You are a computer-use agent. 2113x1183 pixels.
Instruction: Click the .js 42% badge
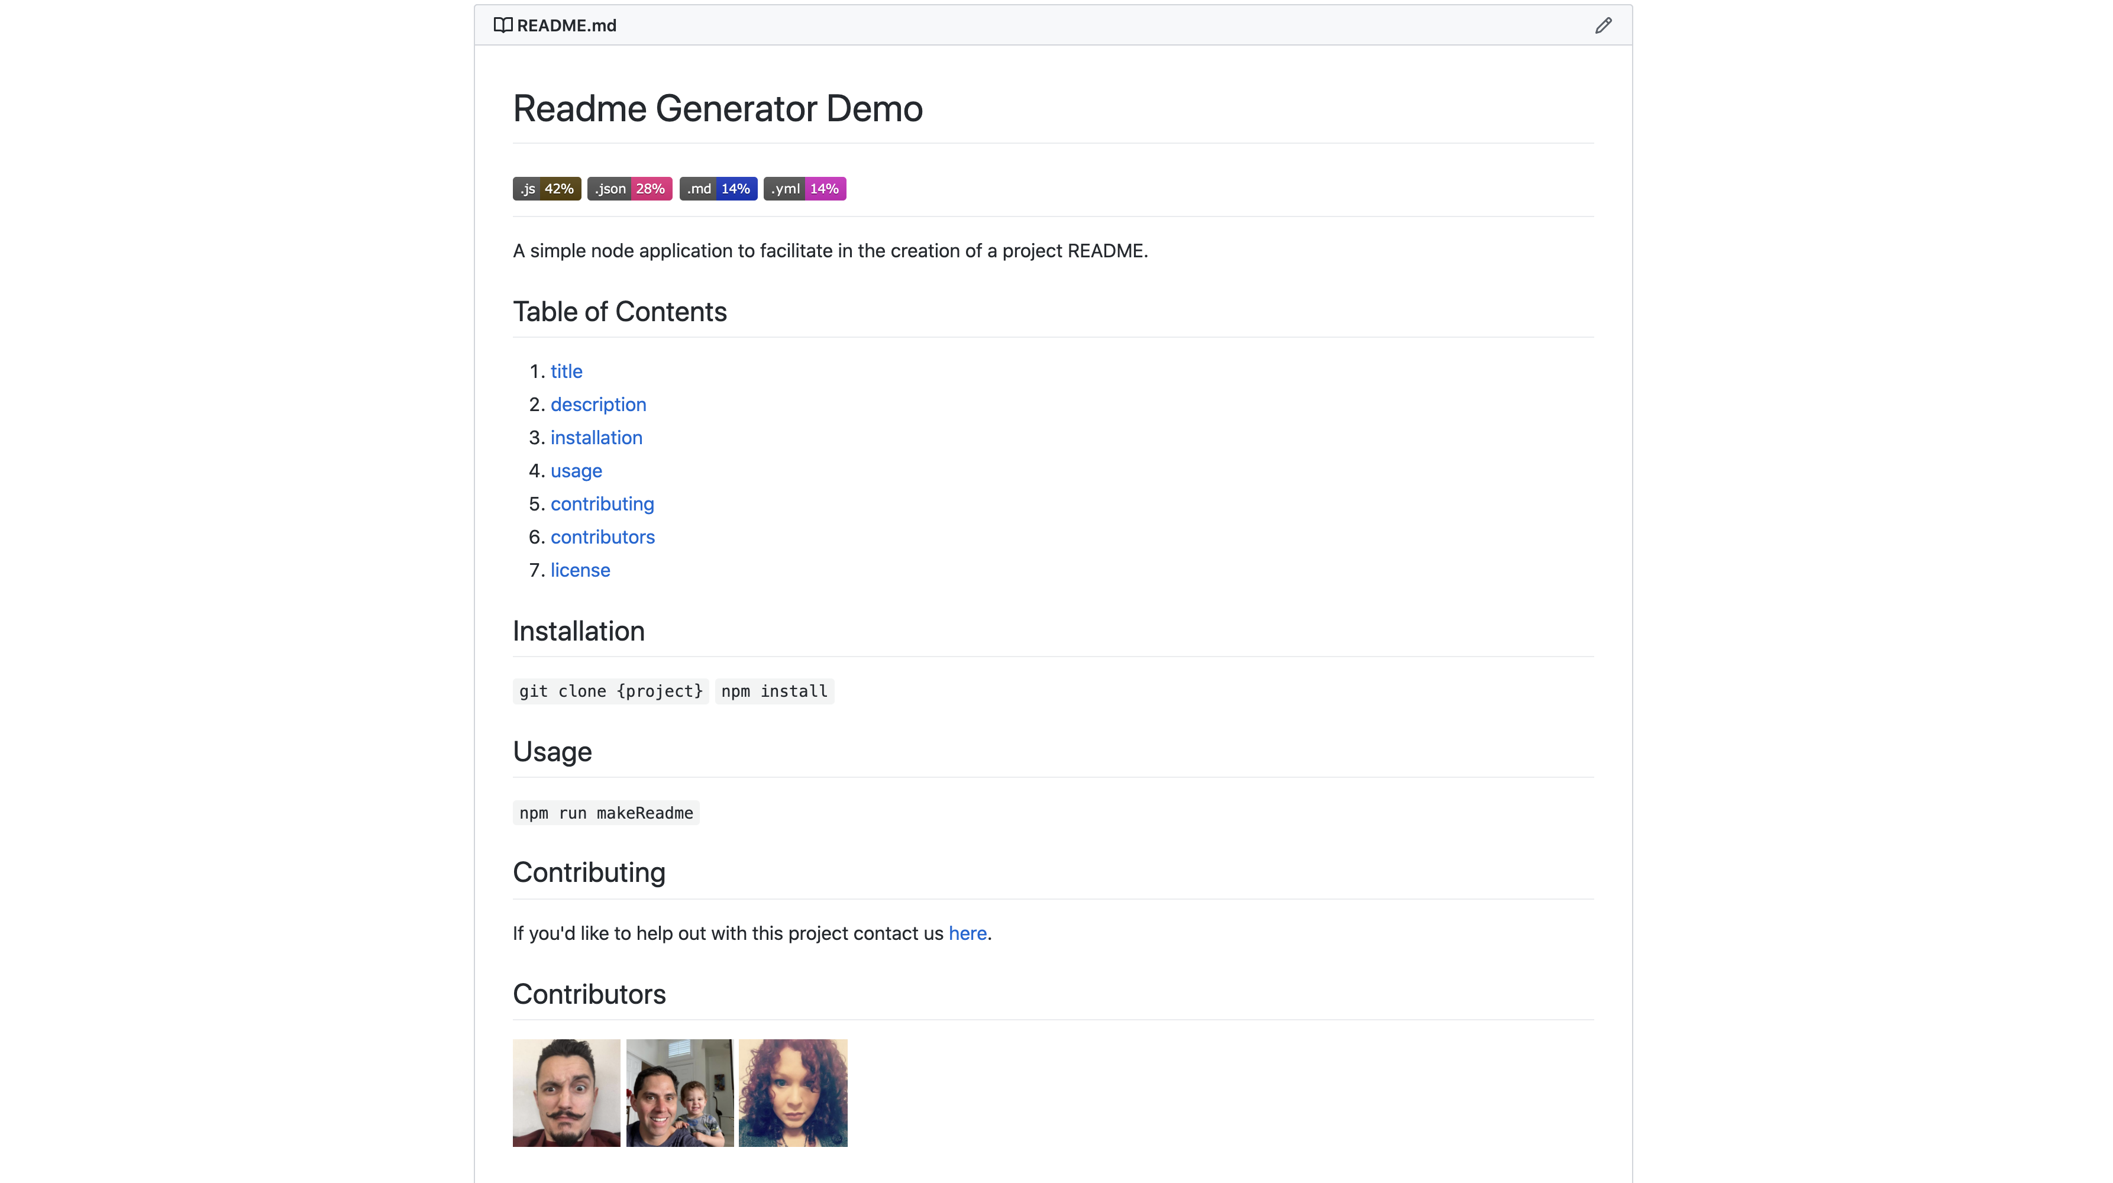(547, 189)
